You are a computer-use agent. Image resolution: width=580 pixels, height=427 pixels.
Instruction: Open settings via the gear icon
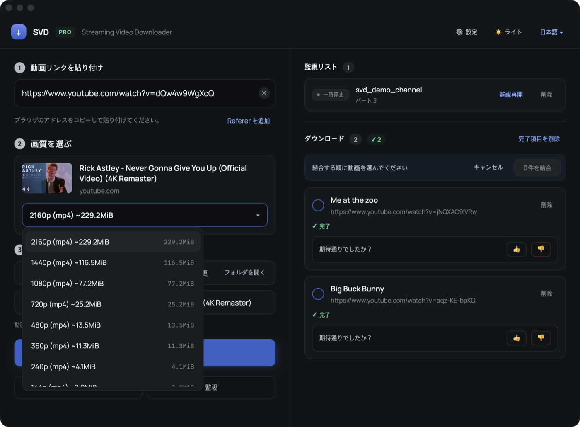(x=459, y=32)
